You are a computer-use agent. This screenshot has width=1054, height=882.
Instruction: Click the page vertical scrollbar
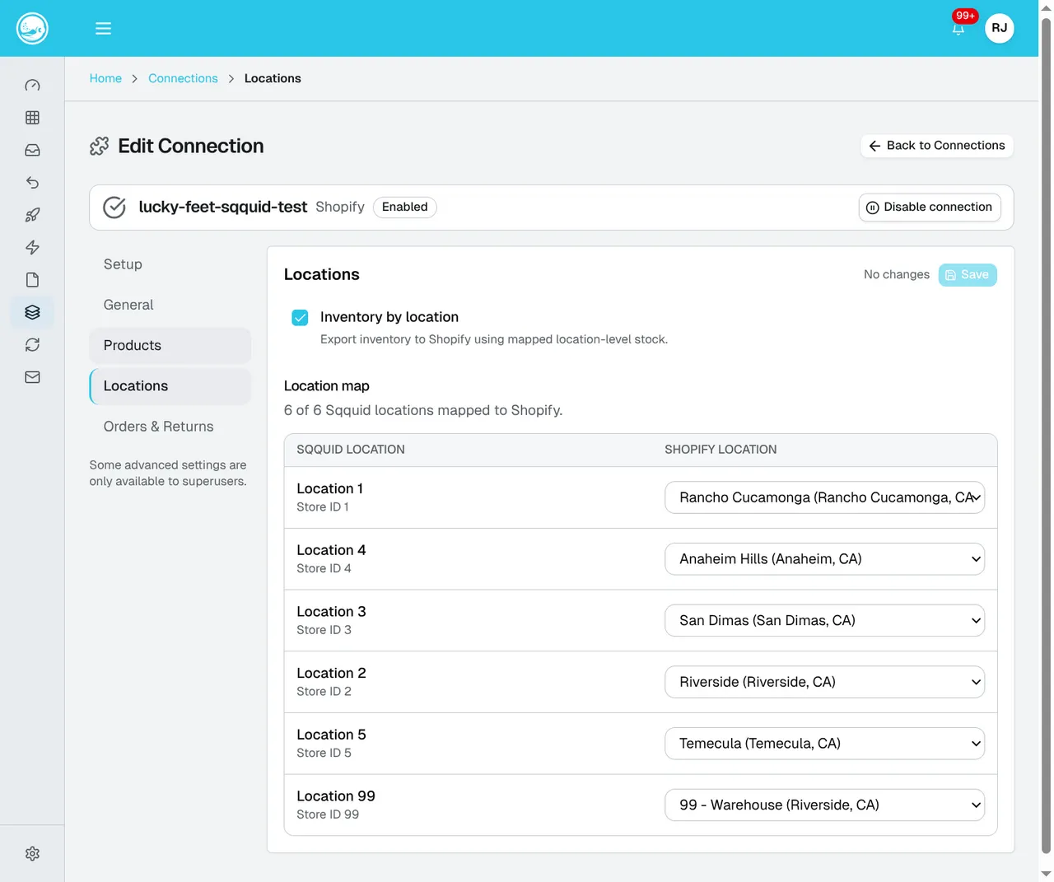tap(1046, 436)
